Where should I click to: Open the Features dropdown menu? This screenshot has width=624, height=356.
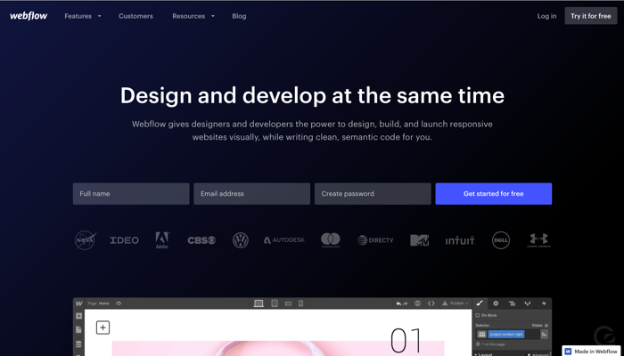83,16
